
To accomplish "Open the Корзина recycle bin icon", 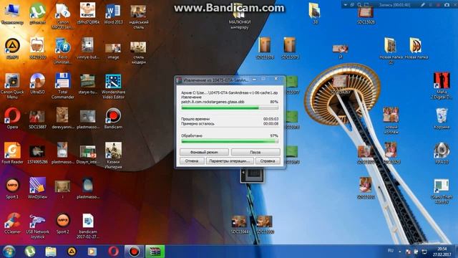I will tap(442, 118).
